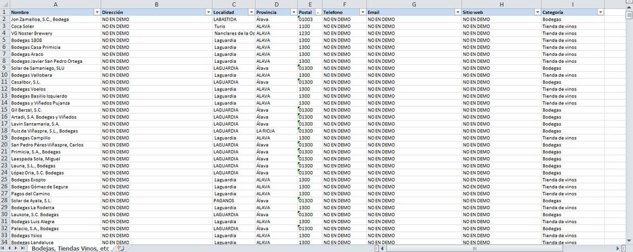Click the Insert Worksheet icon beside the tab
633x252 pixels.
[120, 248]
